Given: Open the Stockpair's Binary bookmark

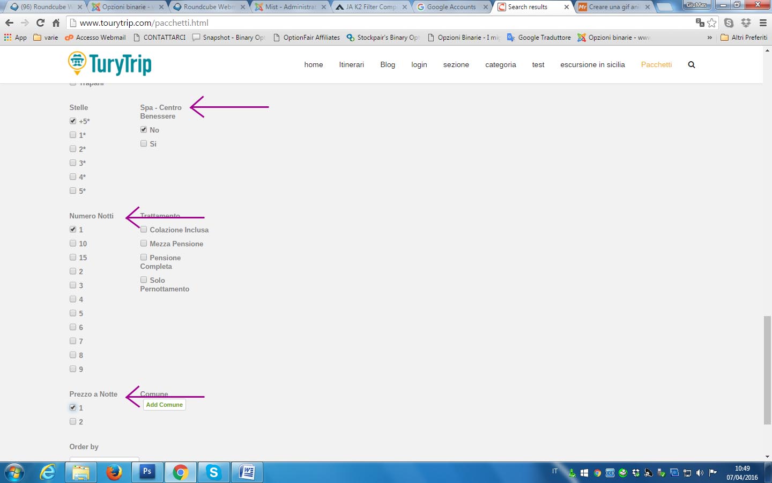Looking at the screenshot, I should point(383,38).
